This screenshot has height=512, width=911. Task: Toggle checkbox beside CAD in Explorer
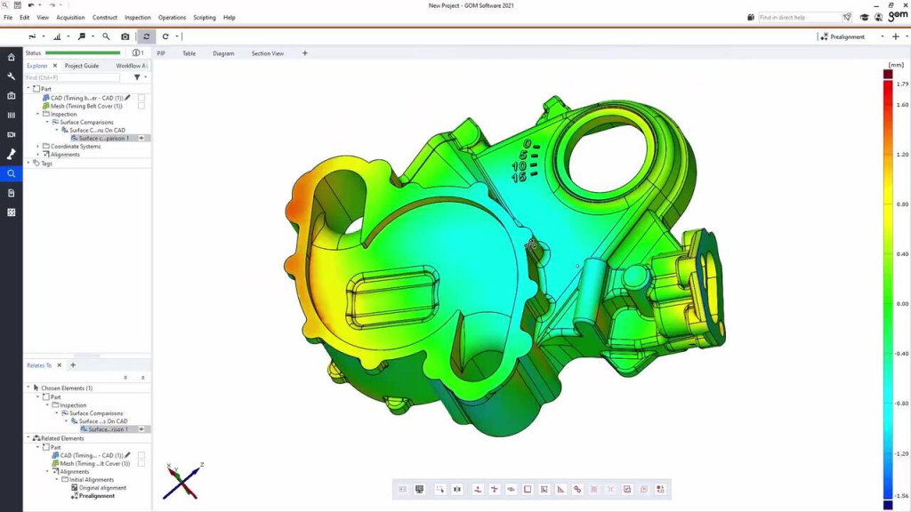pyautogui.click(x=141, y=98)
